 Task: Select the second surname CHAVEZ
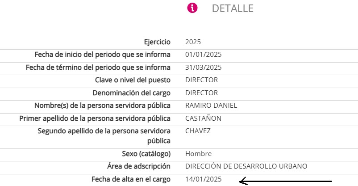pos(198,131)
